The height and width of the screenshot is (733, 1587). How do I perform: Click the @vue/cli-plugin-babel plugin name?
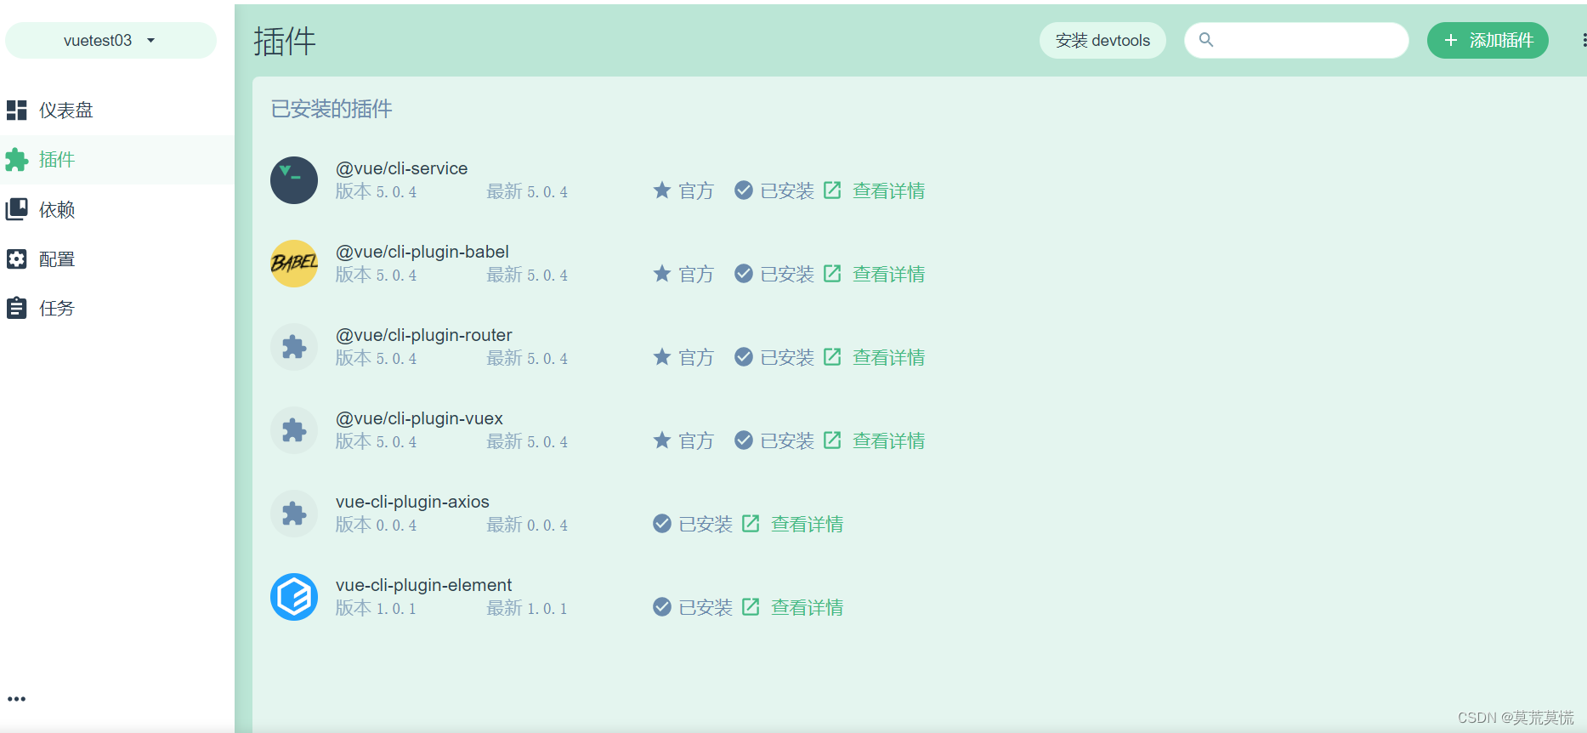point(422,252)
